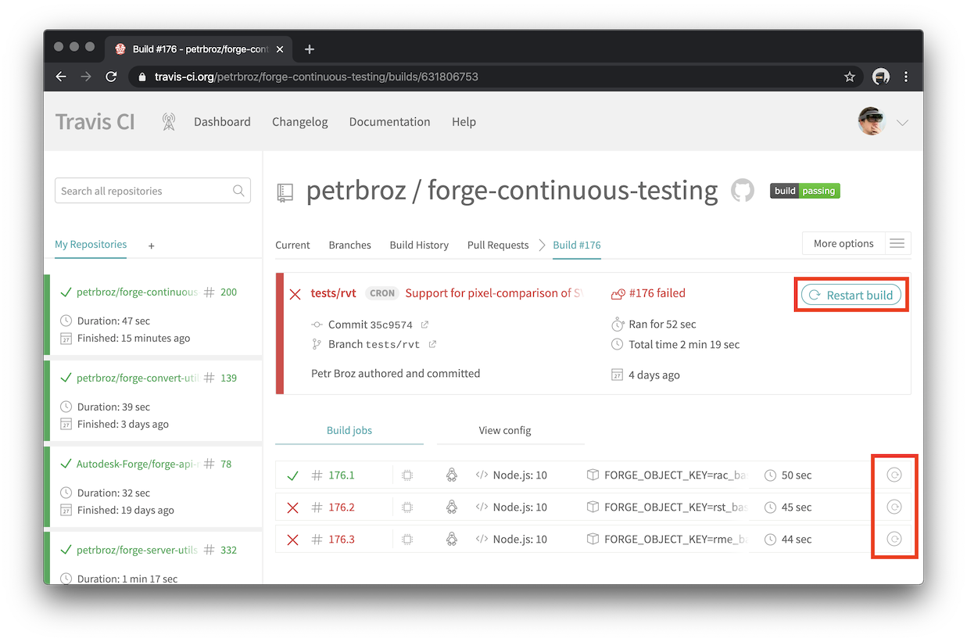Open the forge-continuous-testing title link
This screenshot has width=967, height=642.
tap(572, 191)
